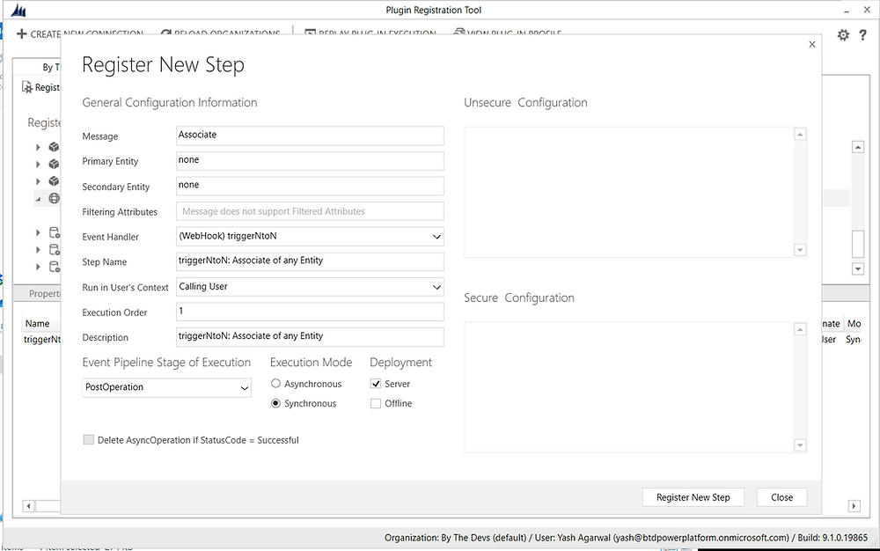Click up arrow of Secure Configuration scrollbar
The image size is (880, 551).
coord(800,329)
